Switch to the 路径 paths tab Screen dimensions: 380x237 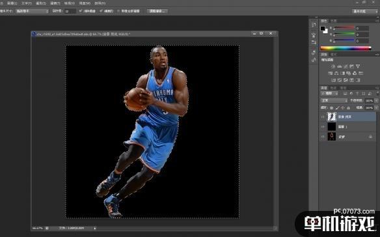343,88
